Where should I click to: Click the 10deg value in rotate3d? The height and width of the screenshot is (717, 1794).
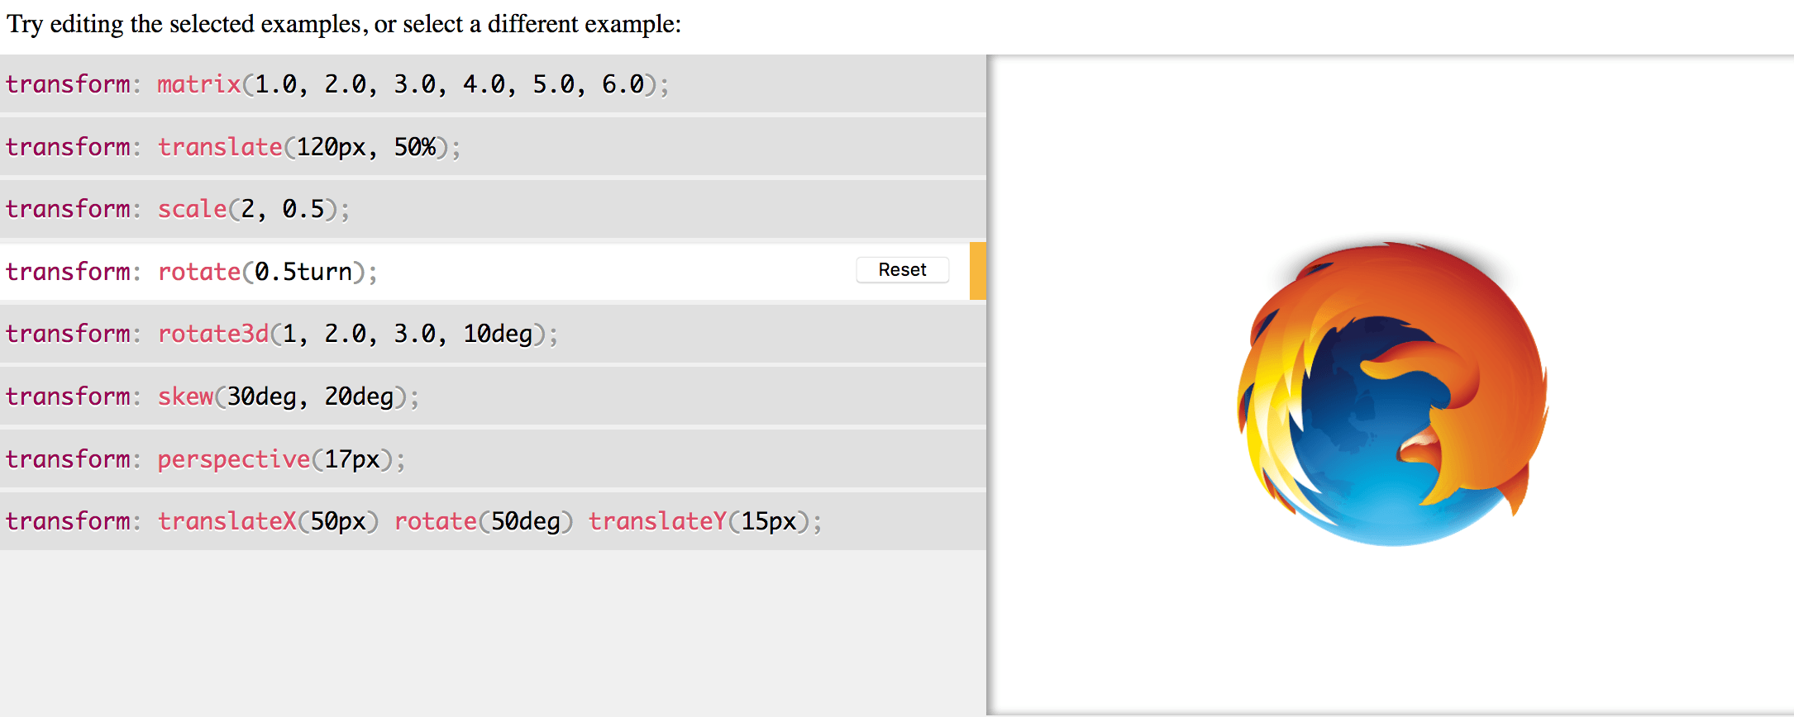(x=498, y=334)
